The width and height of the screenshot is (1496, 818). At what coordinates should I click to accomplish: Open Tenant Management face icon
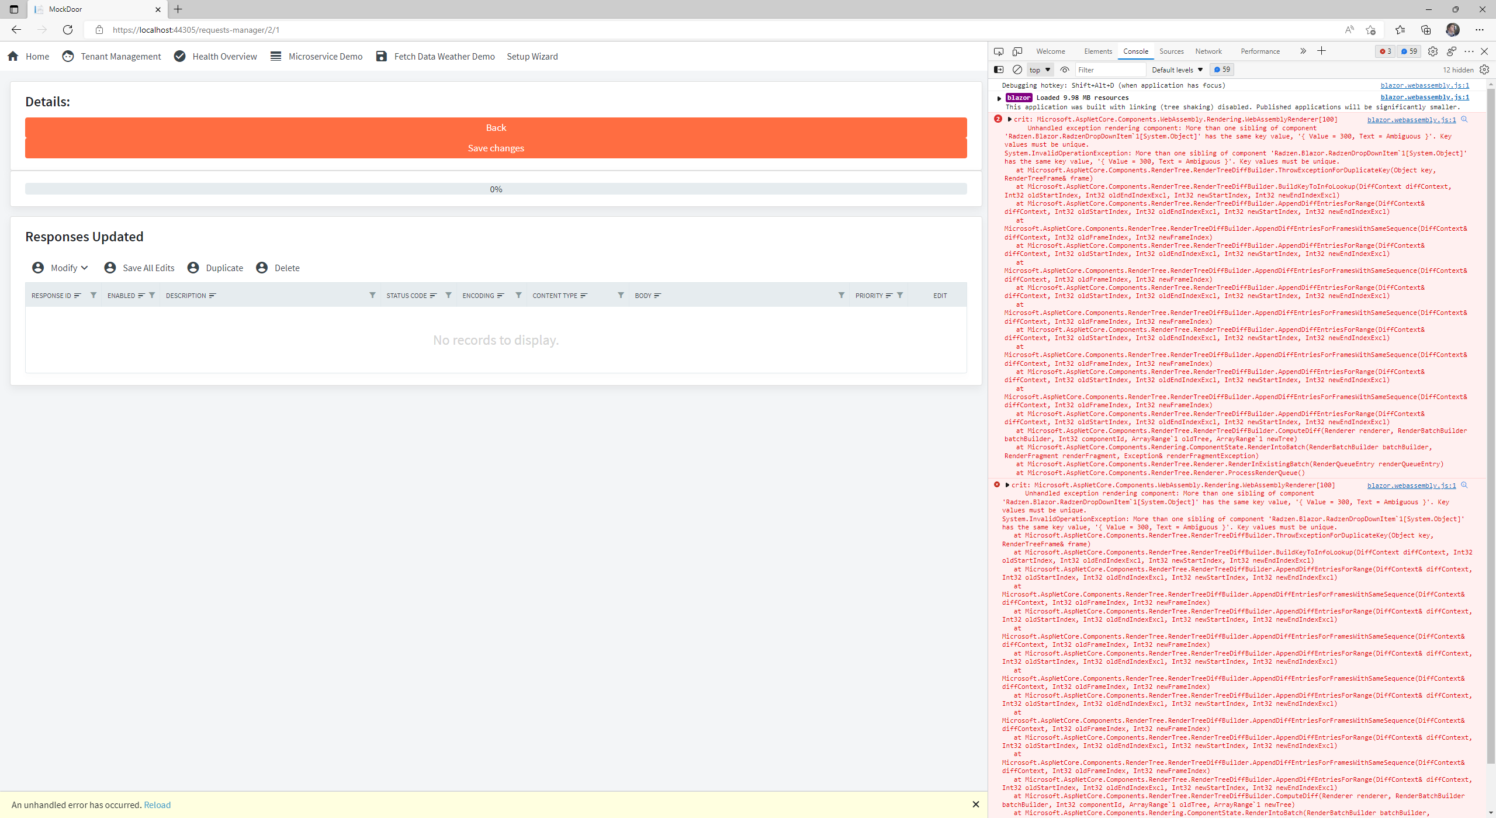pyautogui.click(x=68, y=56)
